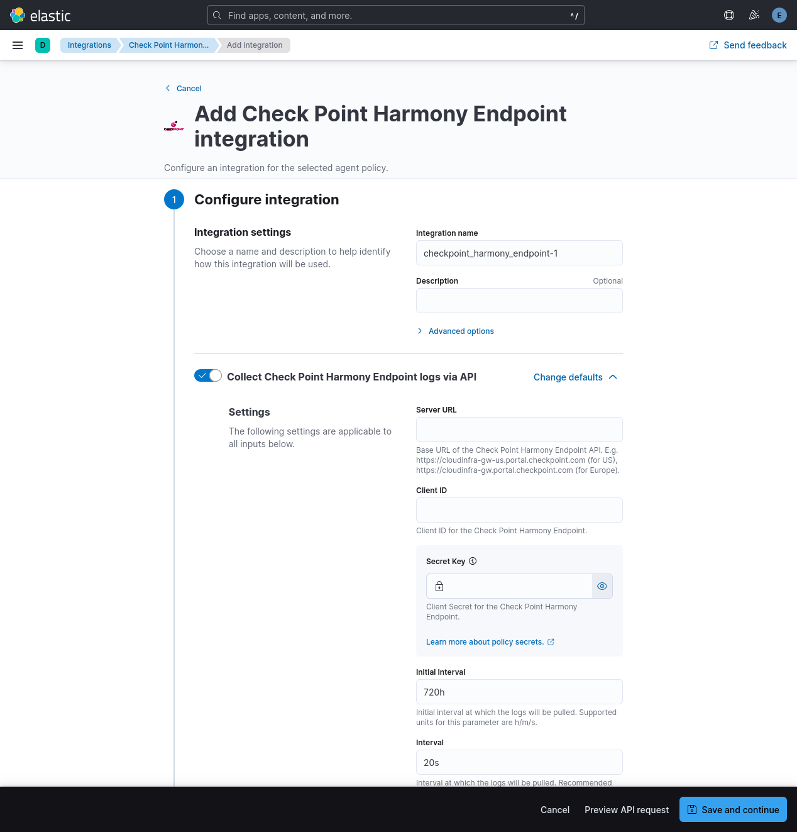This screenshot has width=797, height=832.
Task: Reveal the Secret Key with the eye toggle
Action: pos(602,585)
